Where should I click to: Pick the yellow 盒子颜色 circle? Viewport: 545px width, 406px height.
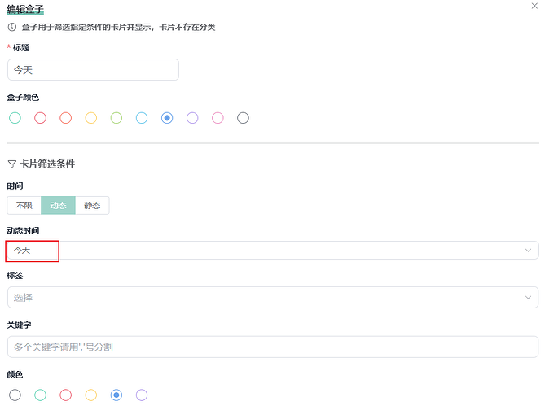point(91,118)
